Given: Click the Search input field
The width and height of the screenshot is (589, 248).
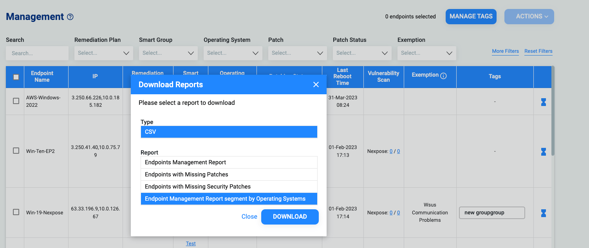Looking at the screenshot, I should coord(37,53).
